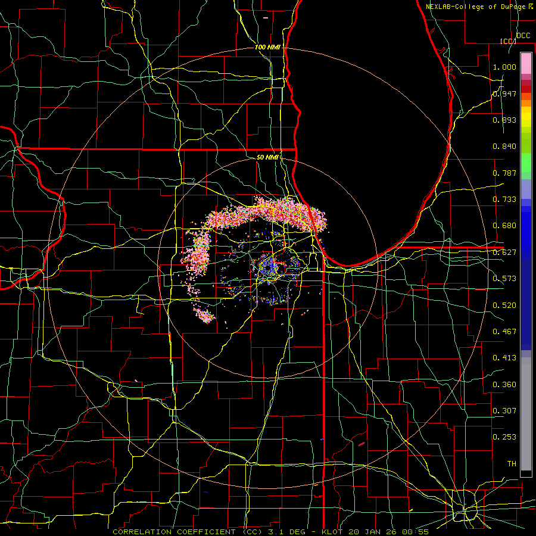536x536 pixels.
Task: Click the TH label at legend bottom
Action: pos(512,463)
